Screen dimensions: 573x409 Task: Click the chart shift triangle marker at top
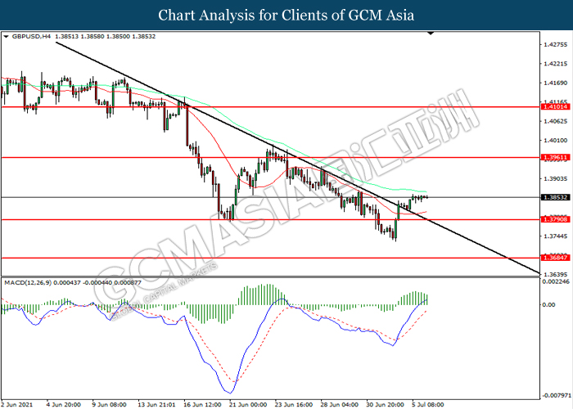tap(431, 34)
